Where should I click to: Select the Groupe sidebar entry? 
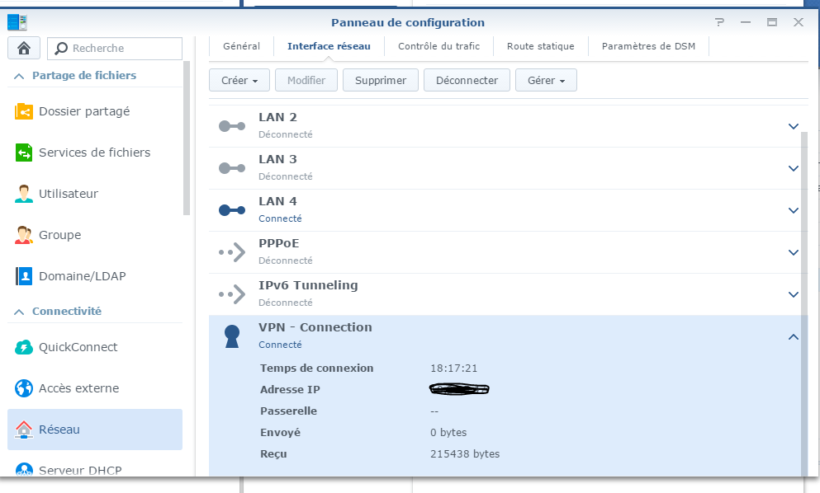coord(95,235)
